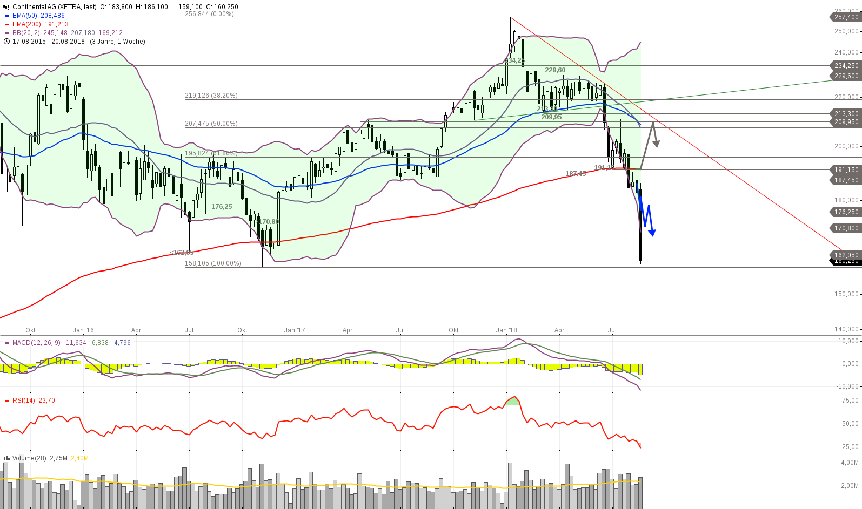Click the red EMA(200) legend color marker
The image size is (862, 509).
[6, 24]
